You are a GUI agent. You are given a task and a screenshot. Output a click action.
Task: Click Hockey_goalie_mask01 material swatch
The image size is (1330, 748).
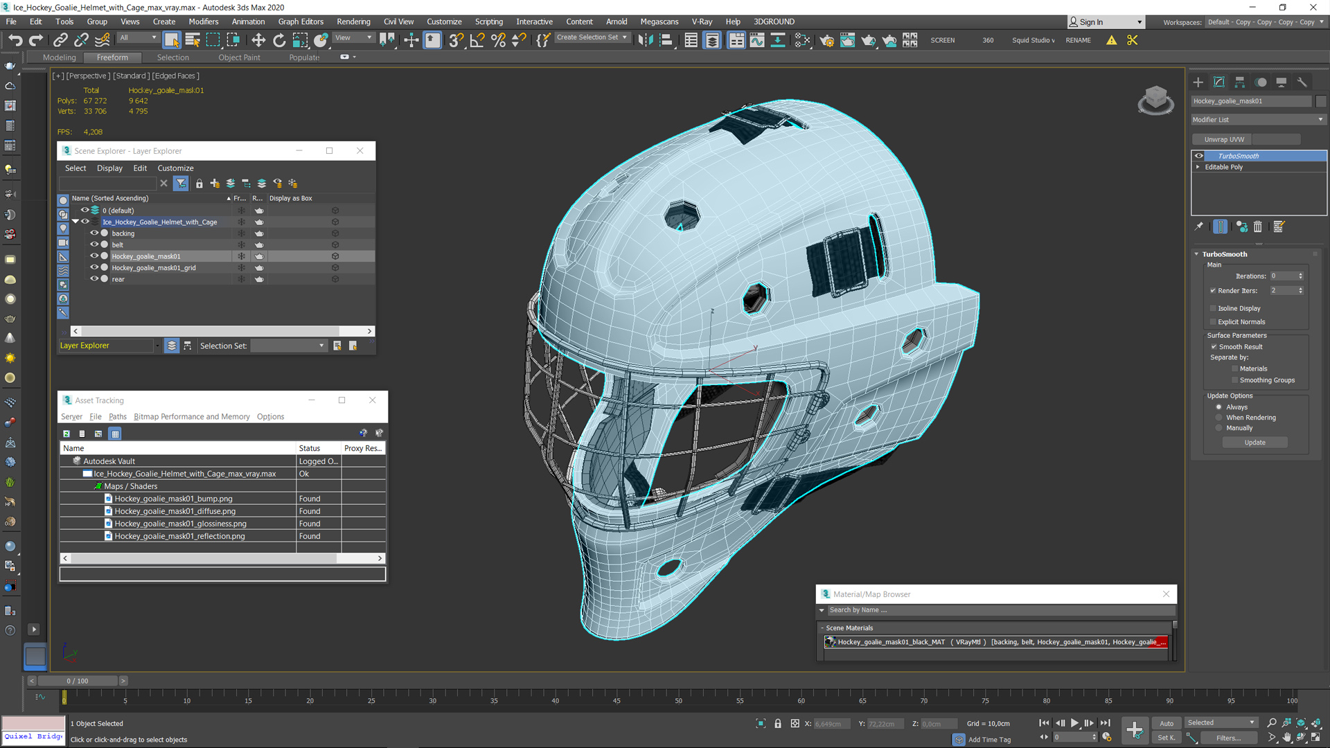tap(831, 642)
